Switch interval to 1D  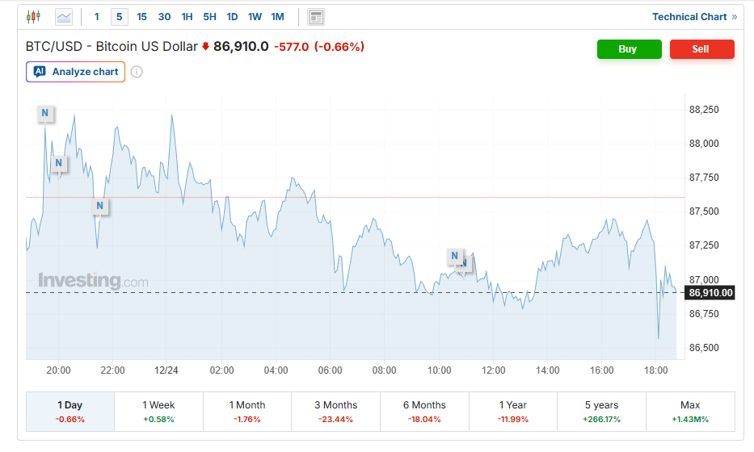(232, 16)
